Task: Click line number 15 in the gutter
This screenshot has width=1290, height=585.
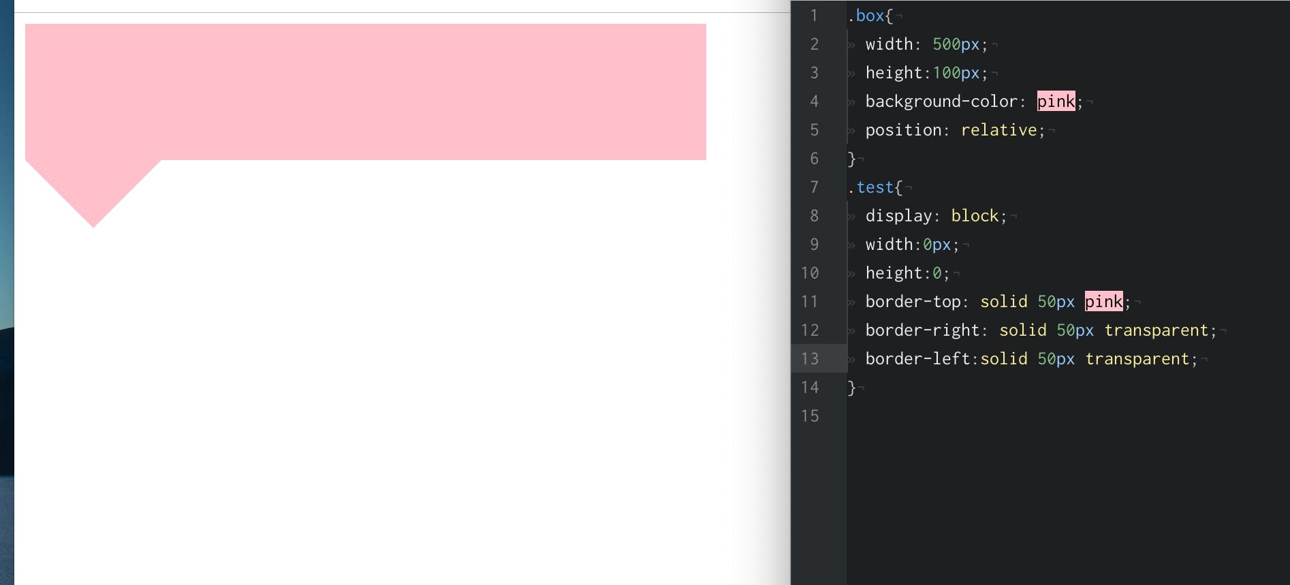Action: pos(810,416)
